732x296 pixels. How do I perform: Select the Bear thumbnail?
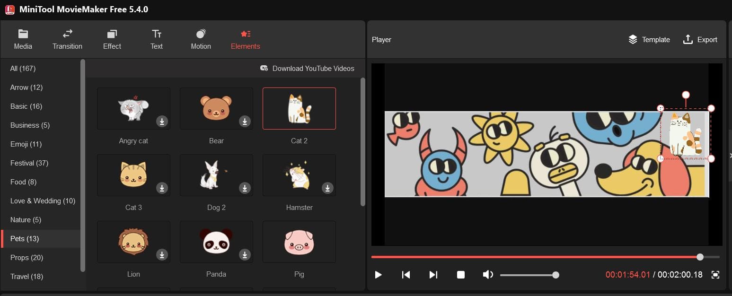pos(216,108)
